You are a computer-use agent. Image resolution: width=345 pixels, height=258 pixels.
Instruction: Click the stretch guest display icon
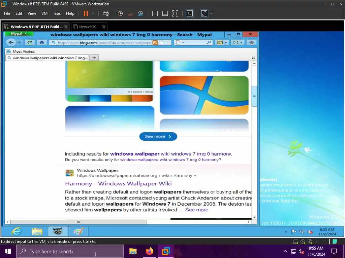click(x=204, y=13)
